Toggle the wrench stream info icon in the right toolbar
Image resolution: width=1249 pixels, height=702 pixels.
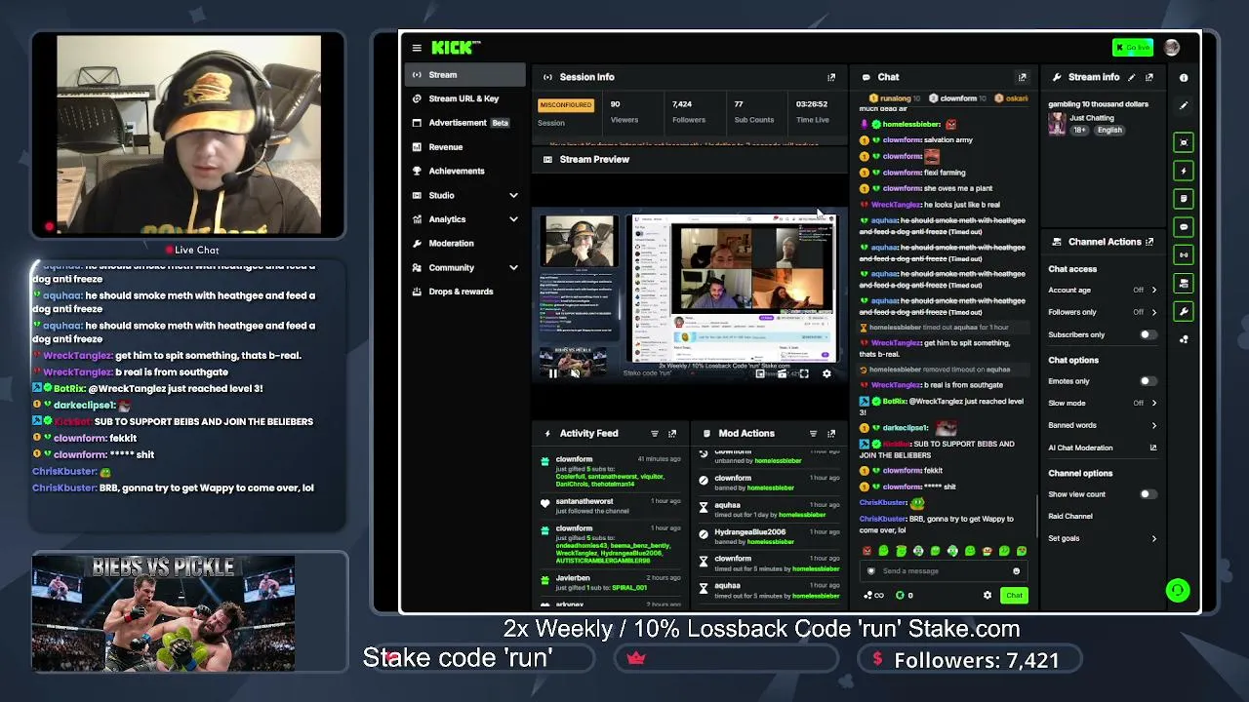coord(1184,311)
